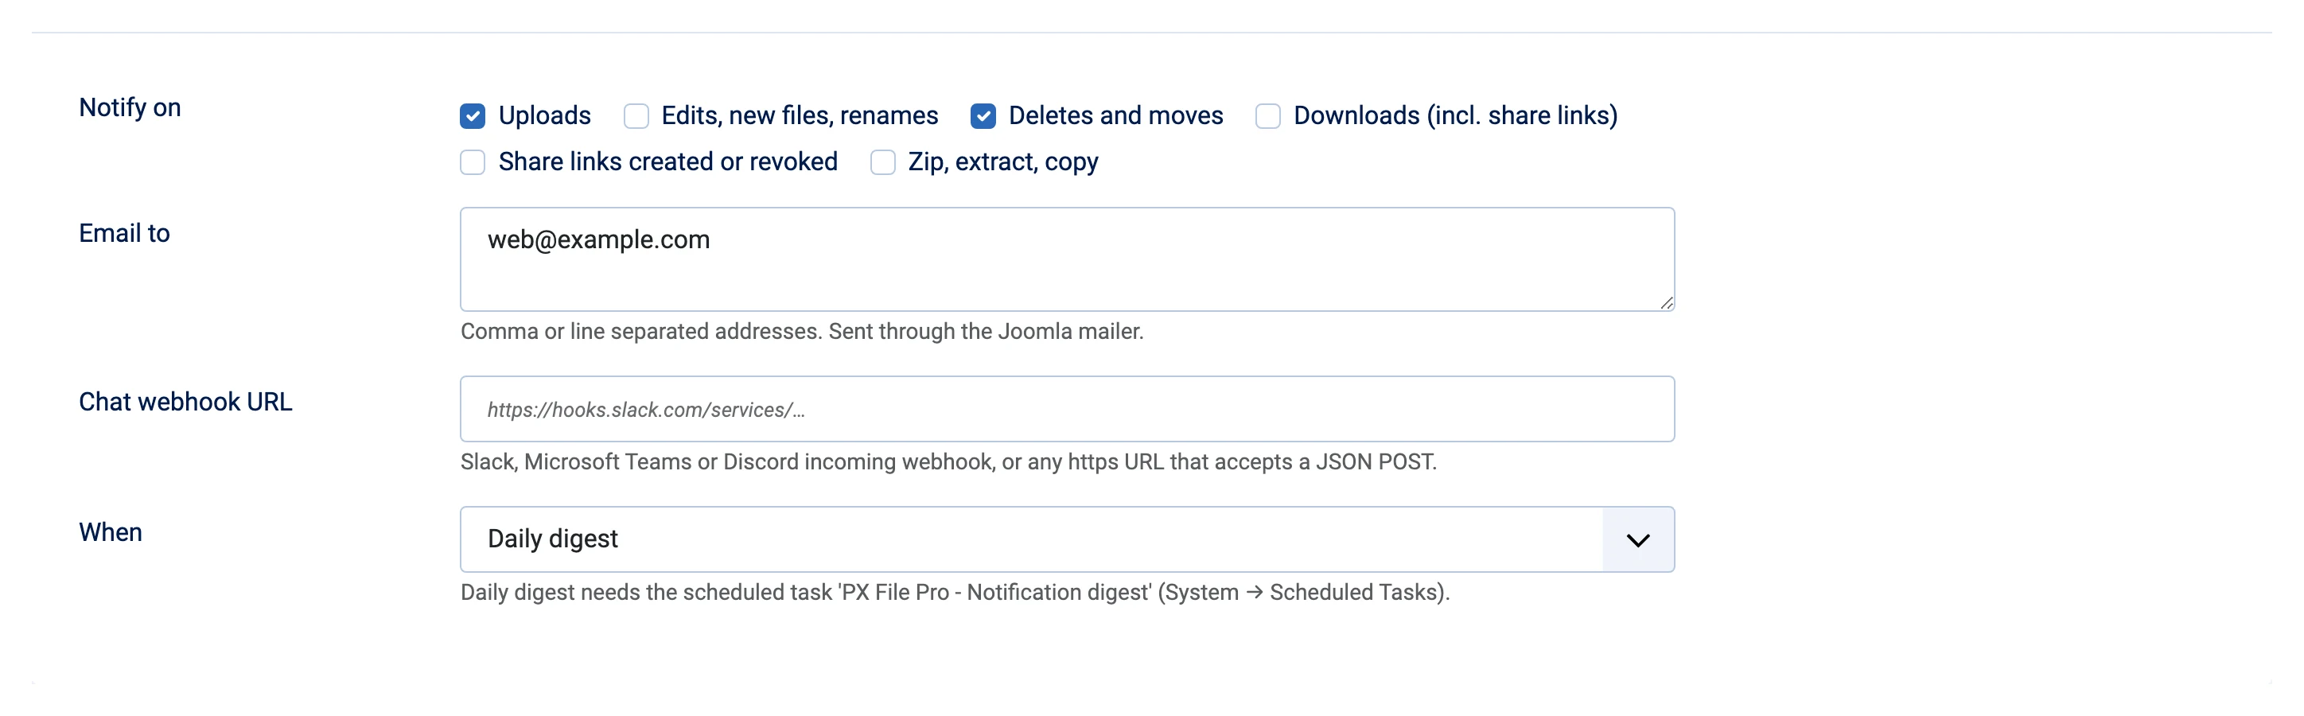Click the 'Daily digest needs the scheduled task' note
This screenshot has height=716, width=2304.
point(955,593)
